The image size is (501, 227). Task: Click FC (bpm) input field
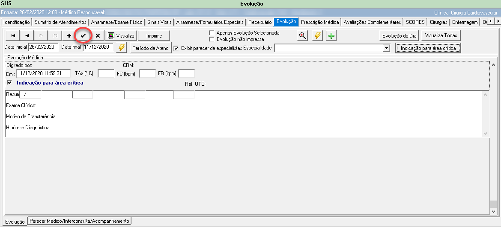(x=148, y=73)
